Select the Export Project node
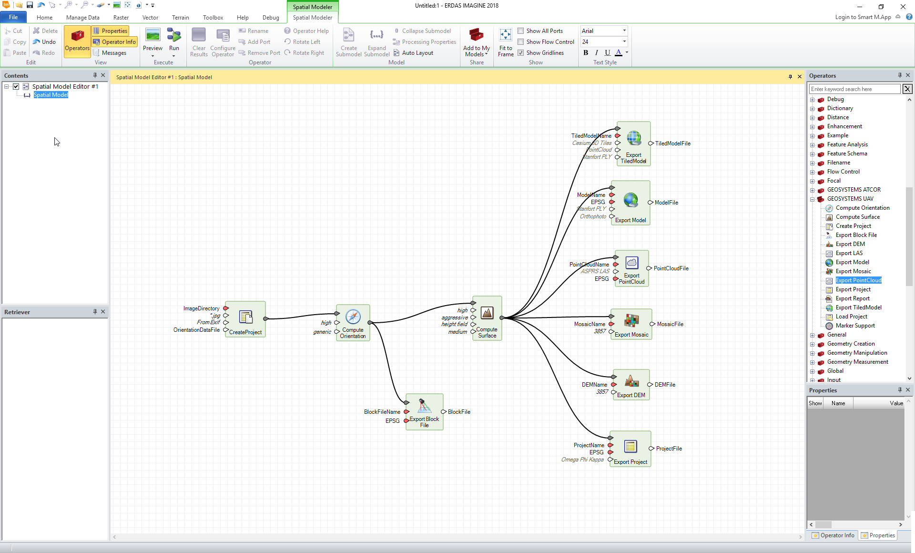 (630, 449)
